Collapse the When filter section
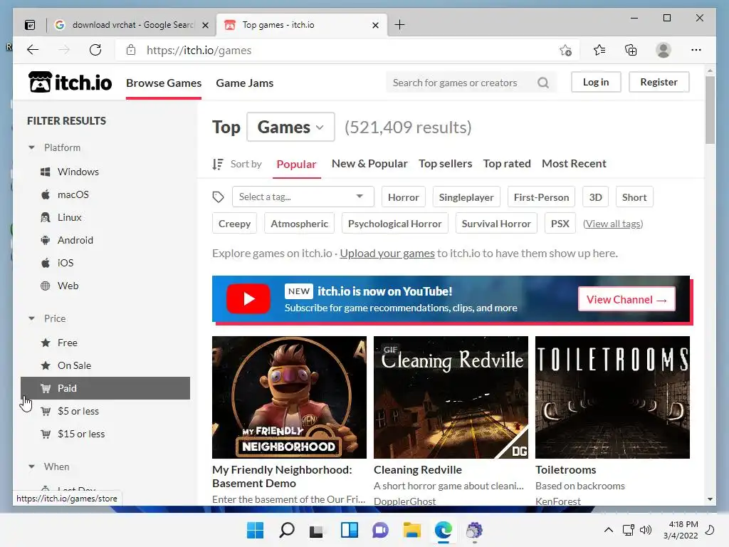This screenshot has height=547, width=729. click(31, 467)
